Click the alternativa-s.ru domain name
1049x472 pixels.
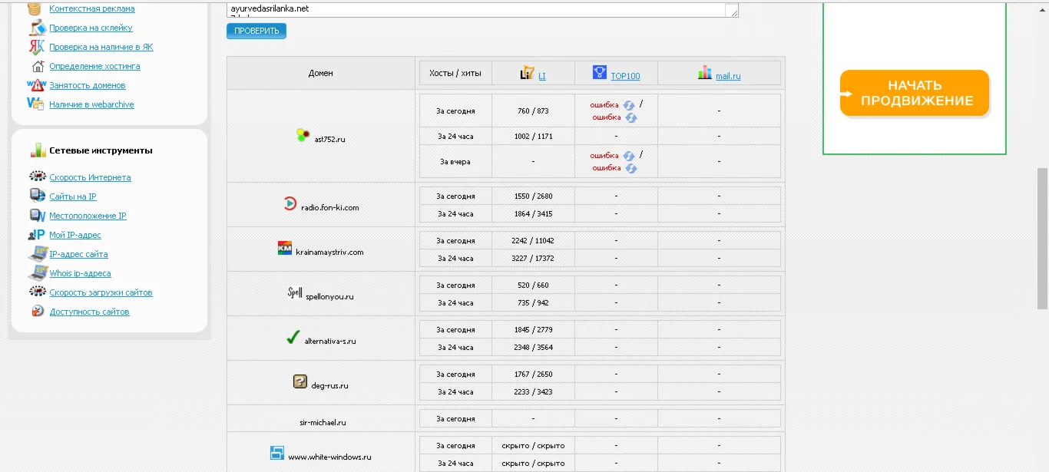[x=330, y=342]
